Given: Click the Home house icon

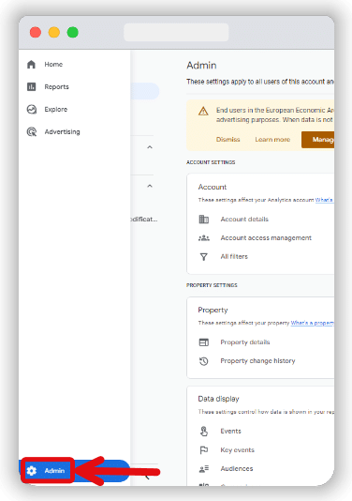Looking at the screenshot, I should (31, 64).
